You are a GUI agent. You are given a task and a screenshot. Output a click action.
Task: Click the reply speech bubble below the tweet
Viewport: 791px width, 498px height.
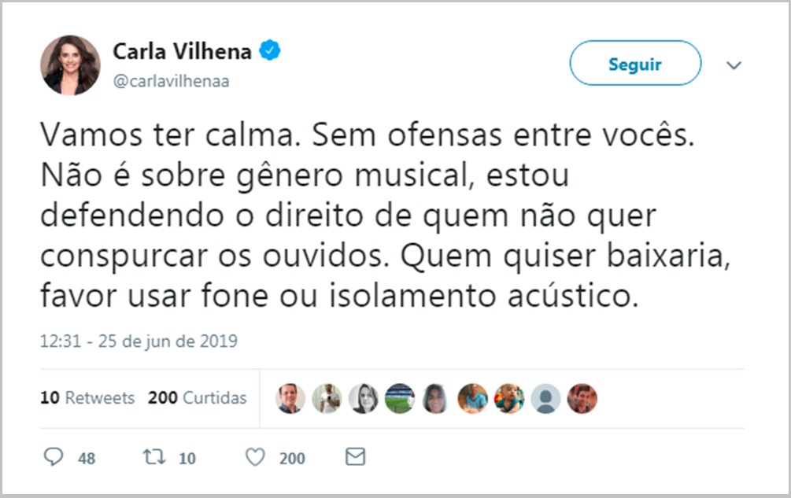click(x=52, y=457)
